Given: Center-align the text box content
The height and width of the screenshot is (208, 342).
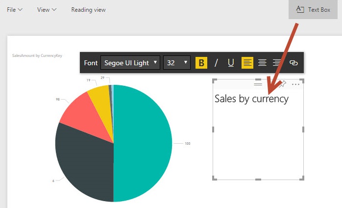Looking at the screenshot, I should coord(262,63).
